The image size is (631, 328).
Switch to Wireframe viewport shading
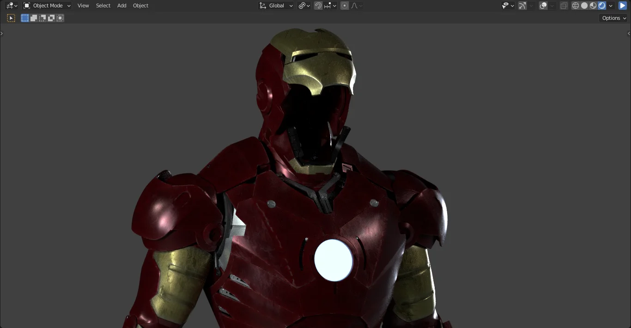pos(576,5)
